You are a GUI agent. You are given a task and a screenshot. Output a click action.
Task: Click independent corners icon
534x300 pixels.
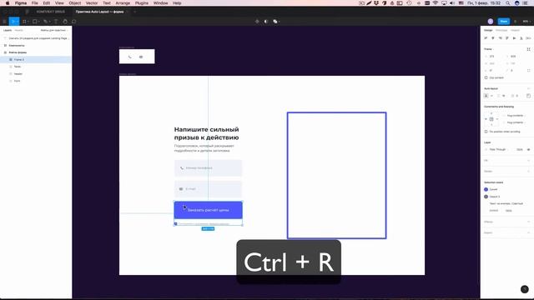(x=528, y=70)
